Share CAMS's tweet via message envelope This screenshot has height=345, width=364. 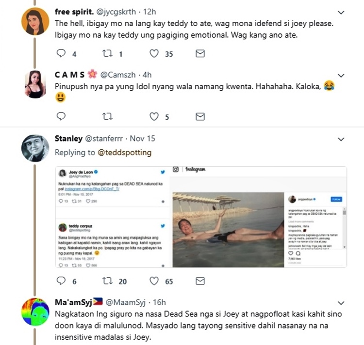(x=200, y=116)
